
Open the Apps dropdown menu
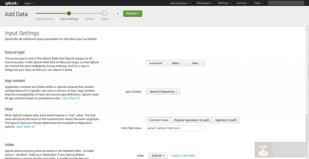29,3
